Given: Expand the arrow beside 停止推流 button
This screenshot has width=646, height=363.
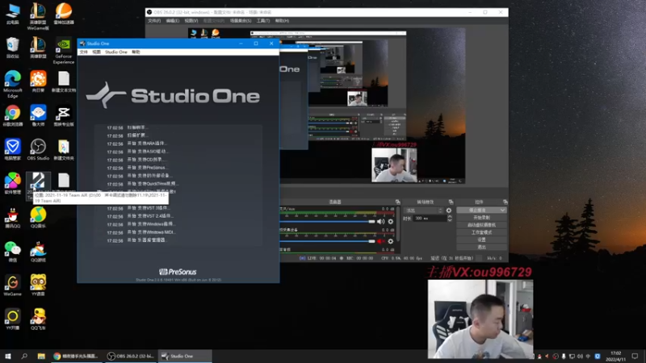Looking at the screenshot, I should [x=502, y=211].
